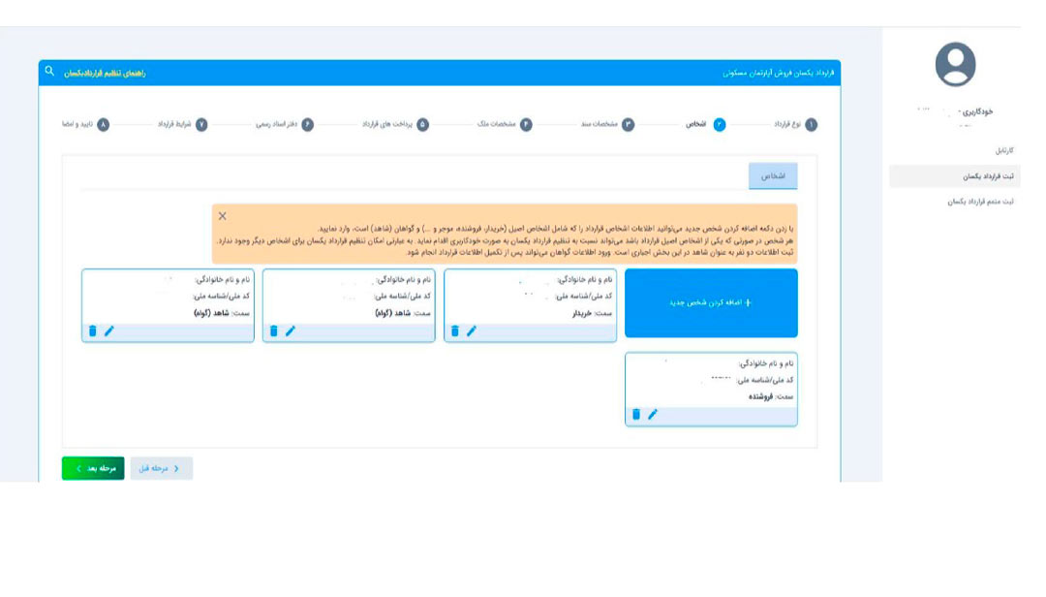Return to previous step (مرحله قبل)
The width and height of the screenshot is (1046, 597).
click(x=162, y=468)
